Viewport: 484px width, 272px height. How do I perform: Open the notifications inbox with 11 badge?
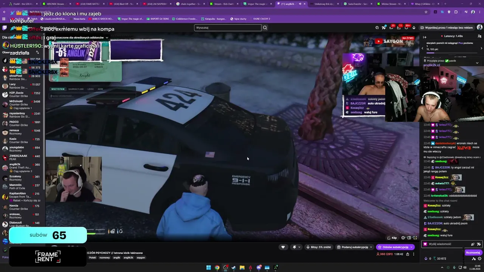tap(399, 28)
